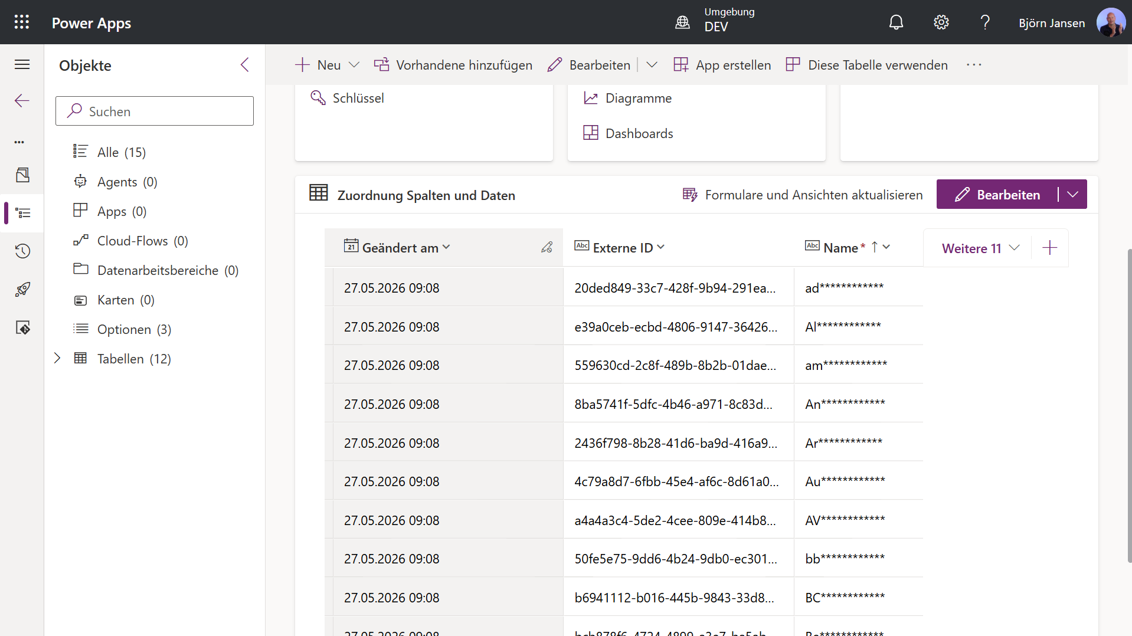The height and width of the screenshot is (636, 1132).
Task: Click Name cell starting with ad
Action: (859, 288)
